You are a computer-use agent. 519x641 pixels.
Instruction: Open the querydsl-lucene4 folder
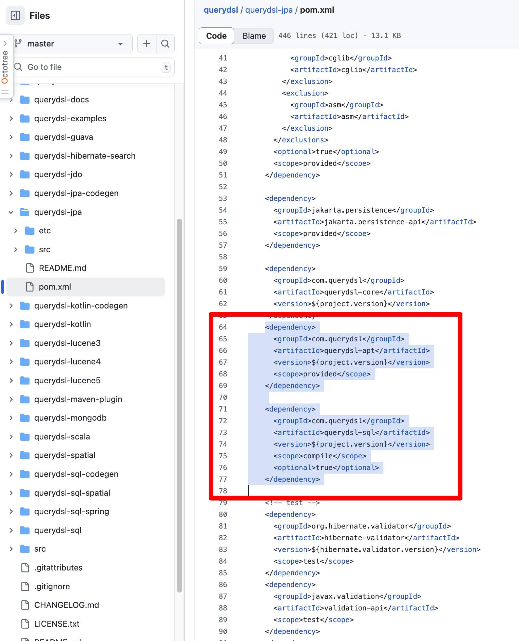pos(68,362)
